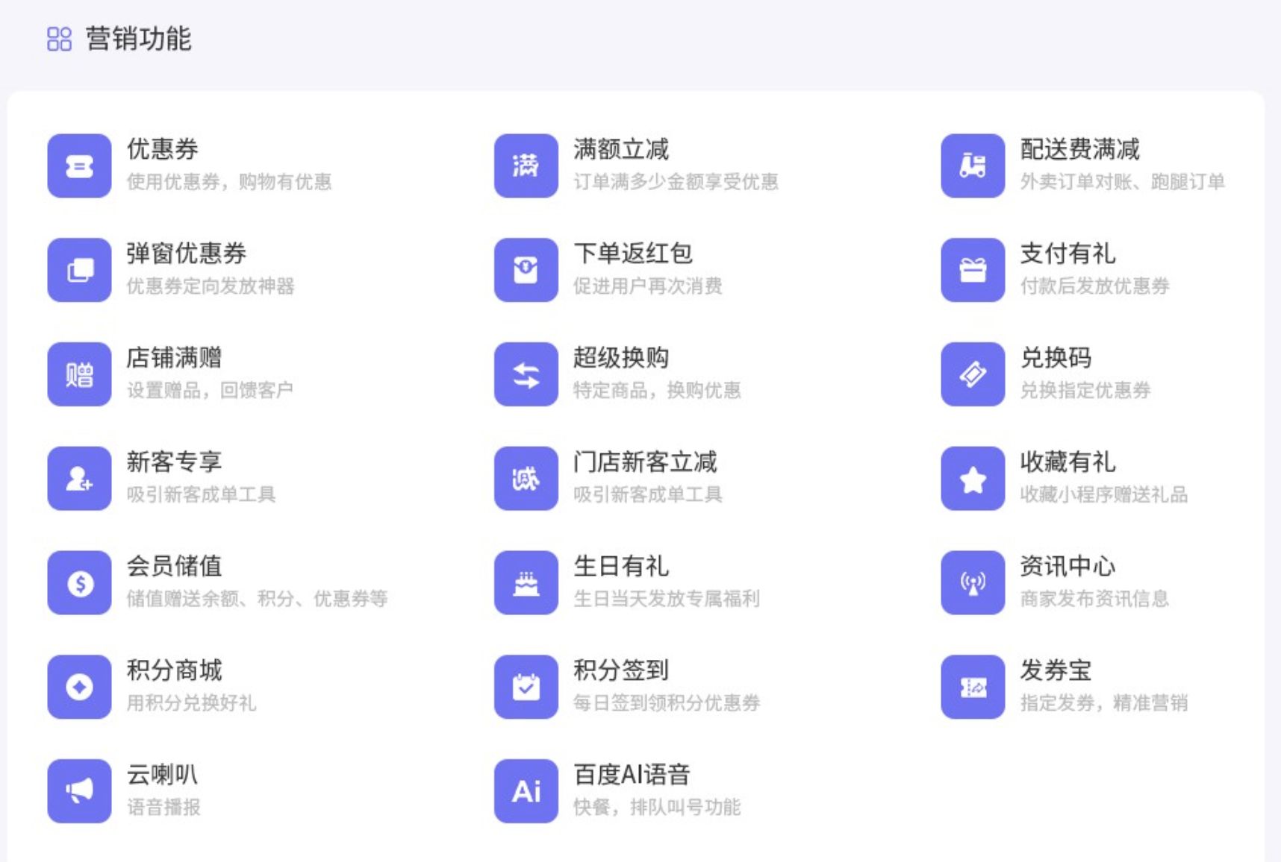Click description 使用优惠券，购物有优惠
The image size is (1281, 862).
[229, 182]
